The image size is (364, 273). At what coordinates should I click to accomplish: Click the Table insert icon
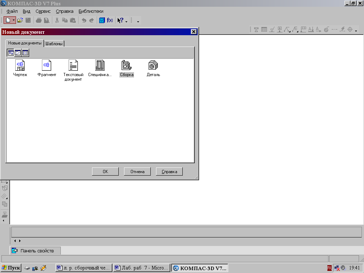tap(264, 30)
